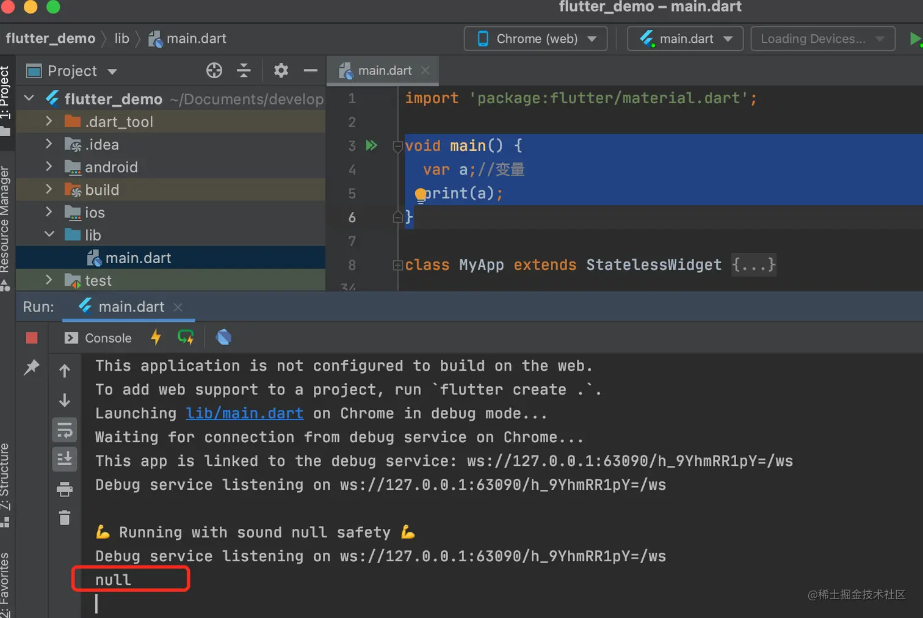The image size is (923, 618).
Task: Expand the .idea folder
Action: (x=49, y=144)
